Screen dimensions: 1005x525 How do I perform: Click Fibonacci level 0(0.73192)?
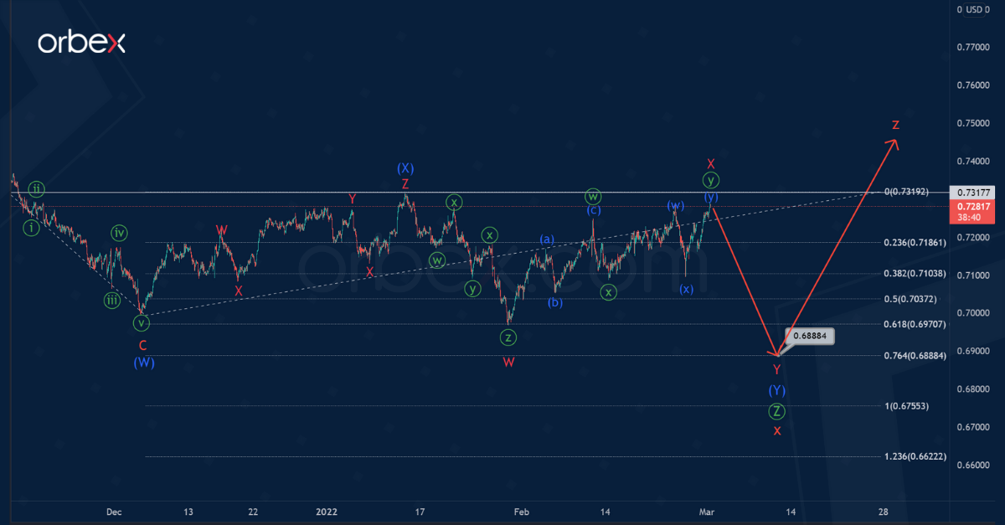(906, 192)
